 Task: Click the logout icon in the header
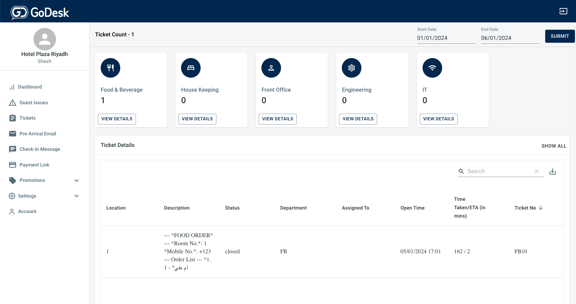563,11
